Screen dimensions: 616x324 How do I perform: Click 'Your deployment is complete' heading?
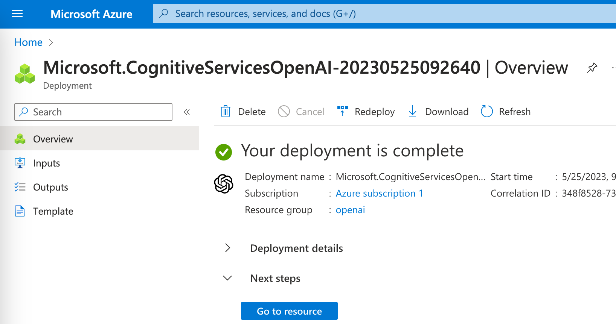pos(352,151)
